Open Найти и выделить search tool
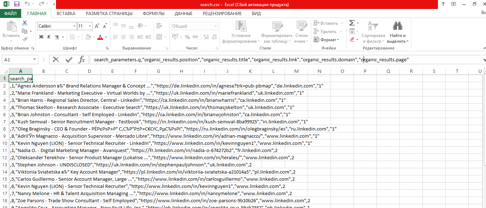The width and height of the screenshot is (486, 208). [x=397, y=32]
